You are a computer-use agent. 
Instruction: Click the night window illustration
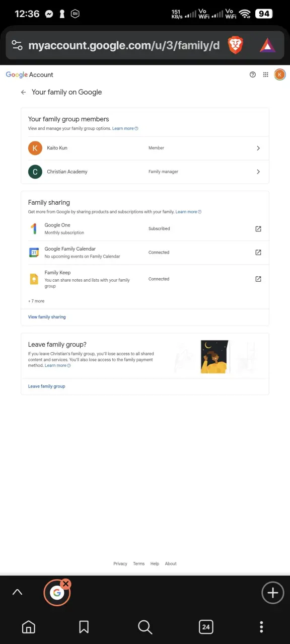214,357
